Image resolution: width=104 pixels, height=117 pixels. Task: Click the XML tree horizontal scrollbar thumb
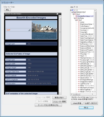pos(76,94)
